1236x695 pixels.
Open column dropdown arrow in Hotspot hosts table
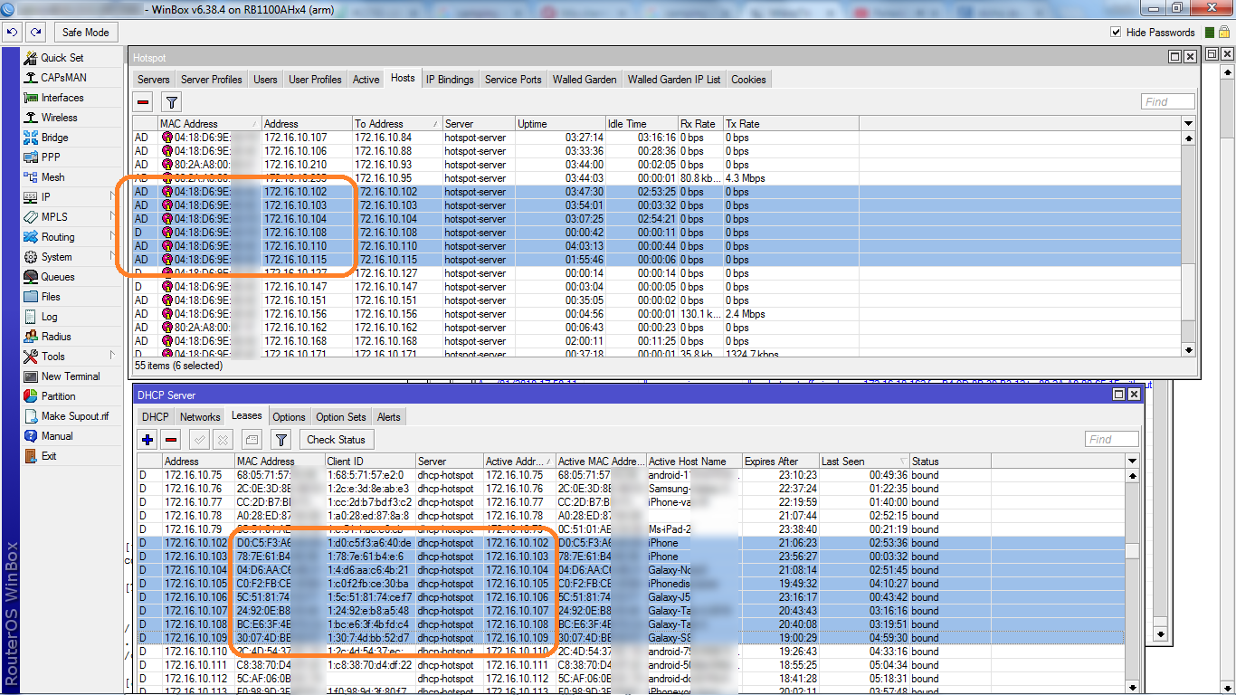pyautogui.click(x=1188, y=123)
